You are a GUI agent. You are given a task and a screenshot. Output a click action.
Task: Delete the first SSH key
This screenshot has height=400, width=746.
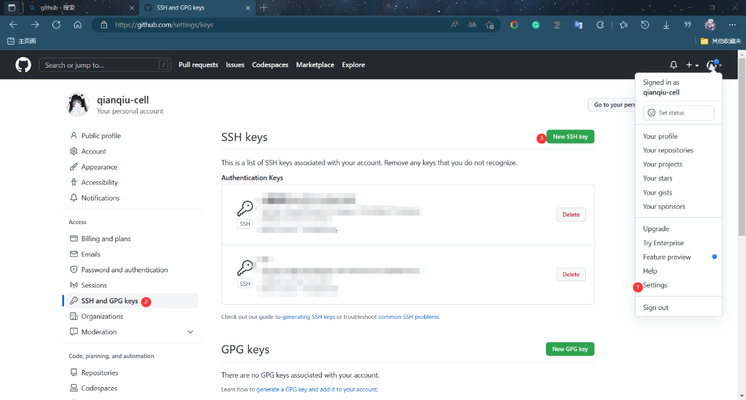click(x=571, y=215)
